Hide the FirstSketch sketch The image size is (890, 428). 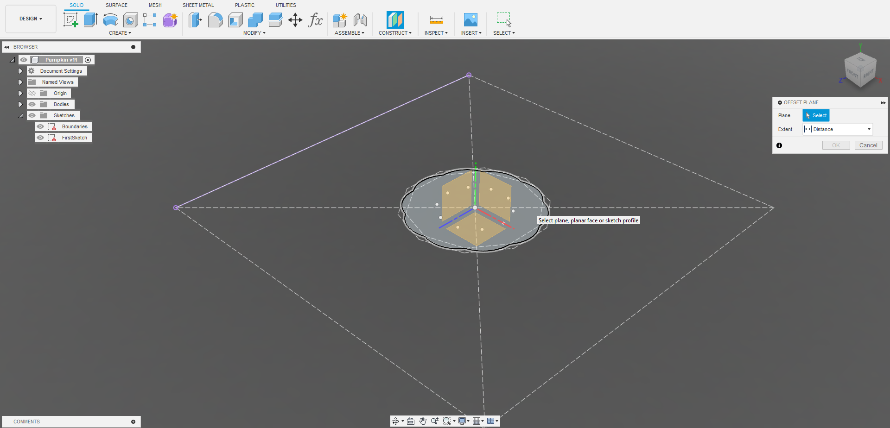pos(40,138)
